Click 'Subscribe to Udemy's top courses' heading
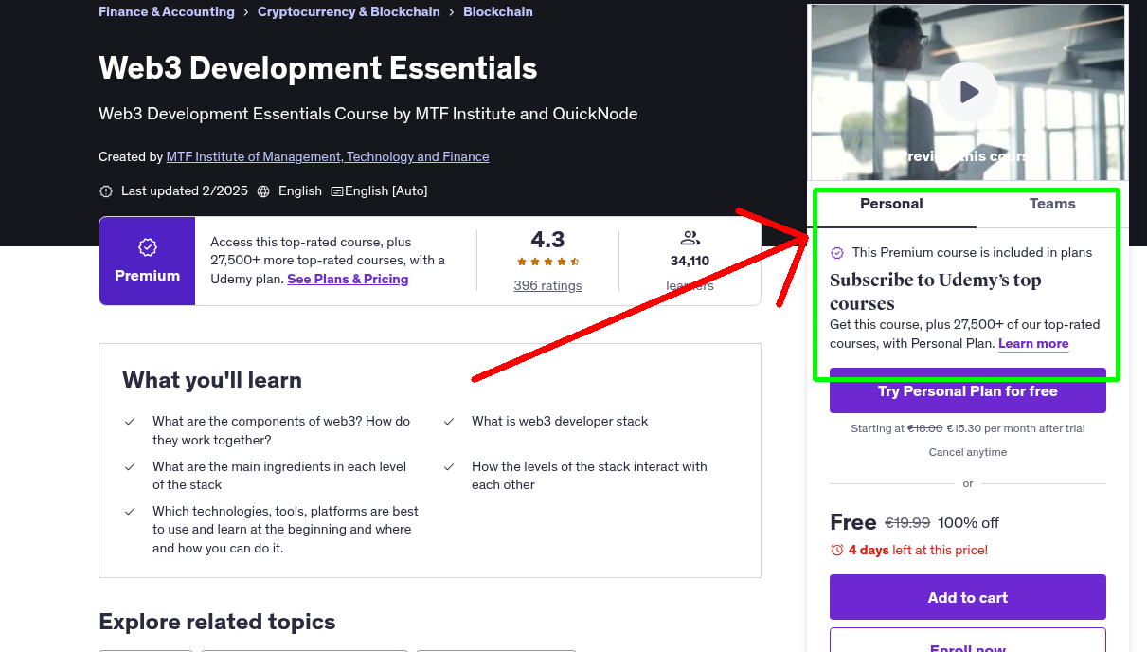The height and width of the screenshot is (652, 1147). (936, 292)
